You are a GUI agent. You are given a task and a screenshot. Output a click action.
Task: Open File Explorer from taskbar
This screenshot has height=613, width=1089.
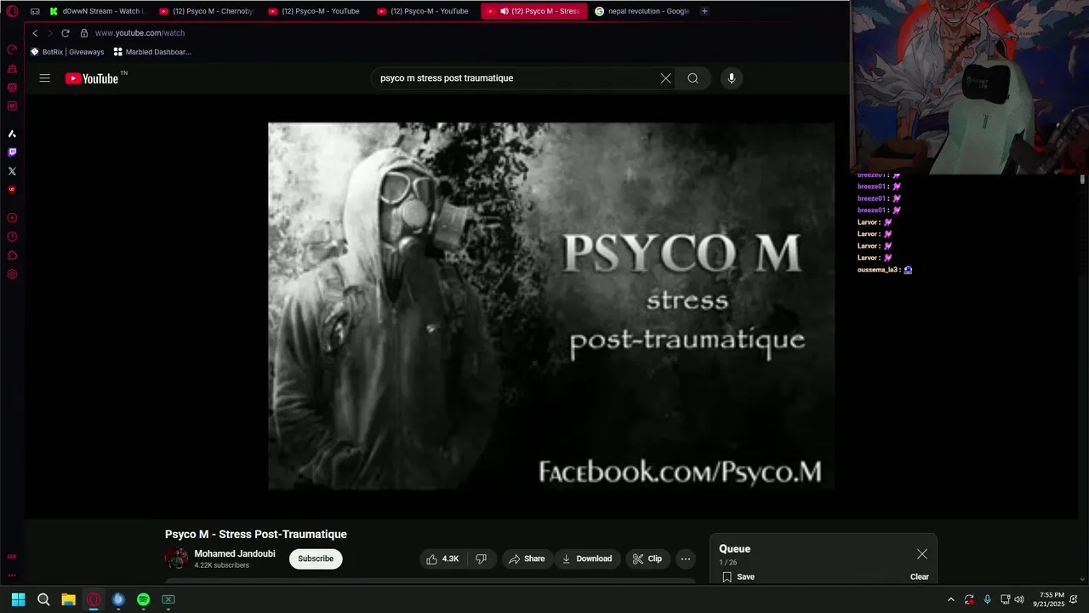(68, 599)
